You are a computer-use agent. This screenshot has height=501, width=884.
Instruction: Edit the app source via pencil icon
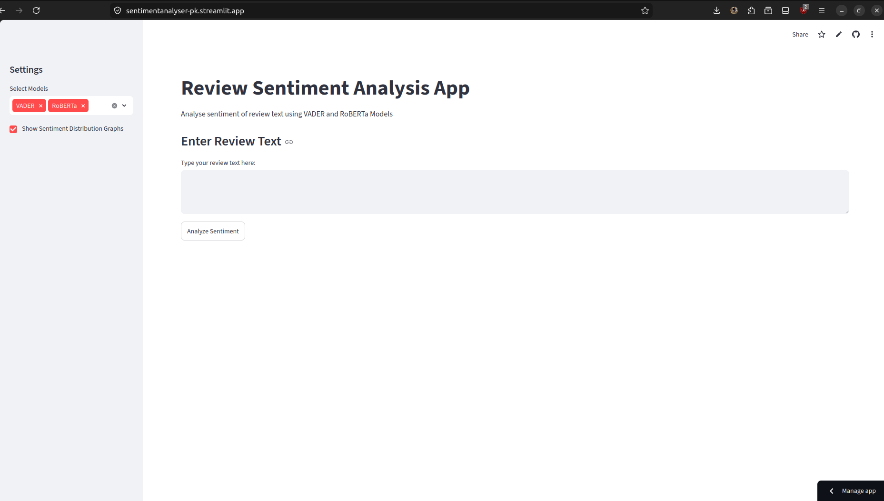(839, 34)
